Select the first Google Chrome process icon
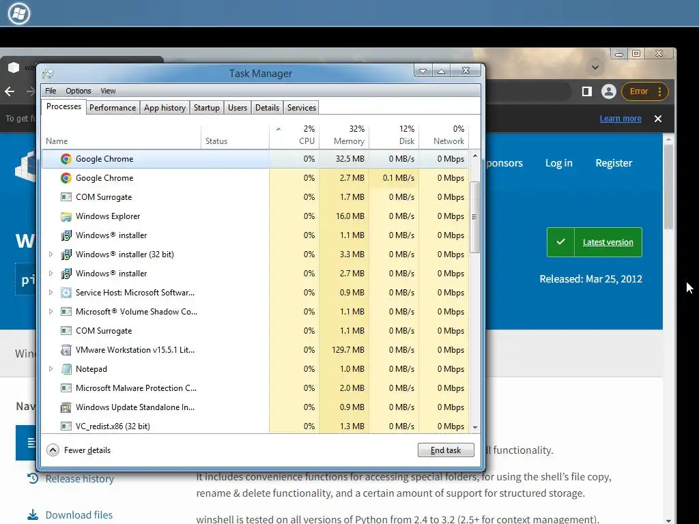 tap(66, 158)
